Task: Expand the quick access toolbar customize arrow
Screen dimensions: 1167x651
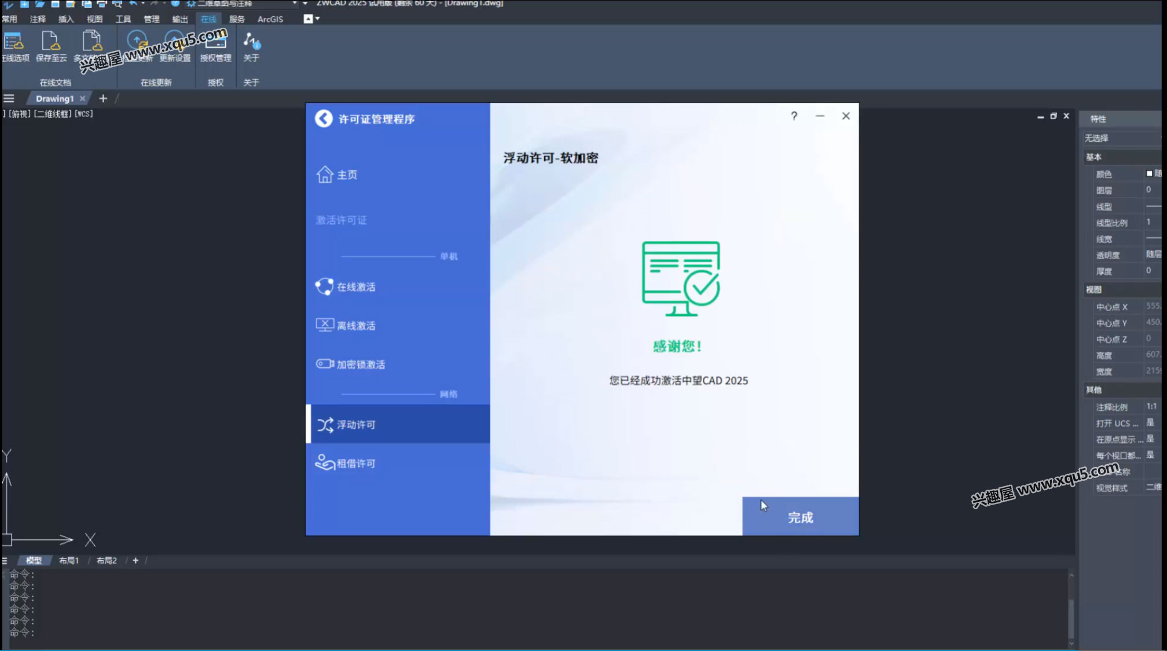Action: click(x=305, y=3)
